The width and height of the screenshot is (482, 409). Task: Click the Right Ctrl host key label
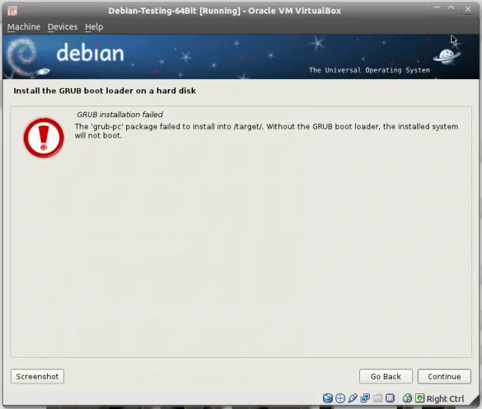[x=445, y=399]
